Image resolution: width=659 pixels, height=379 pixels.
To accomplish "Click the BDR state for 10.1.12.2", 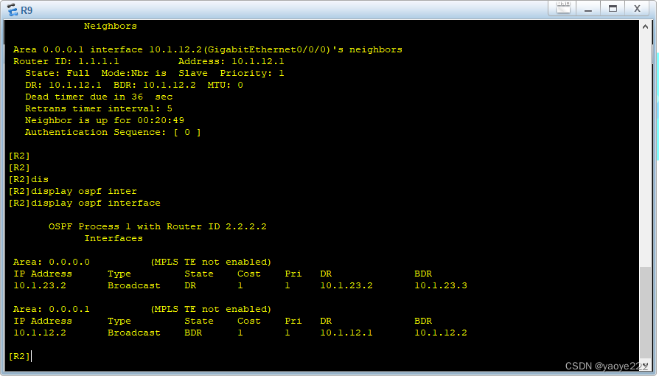I will (193, 333).
